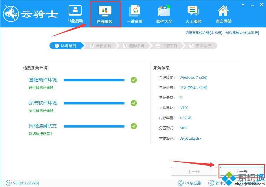Open the reinstall path D:\yqsxtzjds\
This screenshot has width=266, height=187.
click(x=190, y=139)
